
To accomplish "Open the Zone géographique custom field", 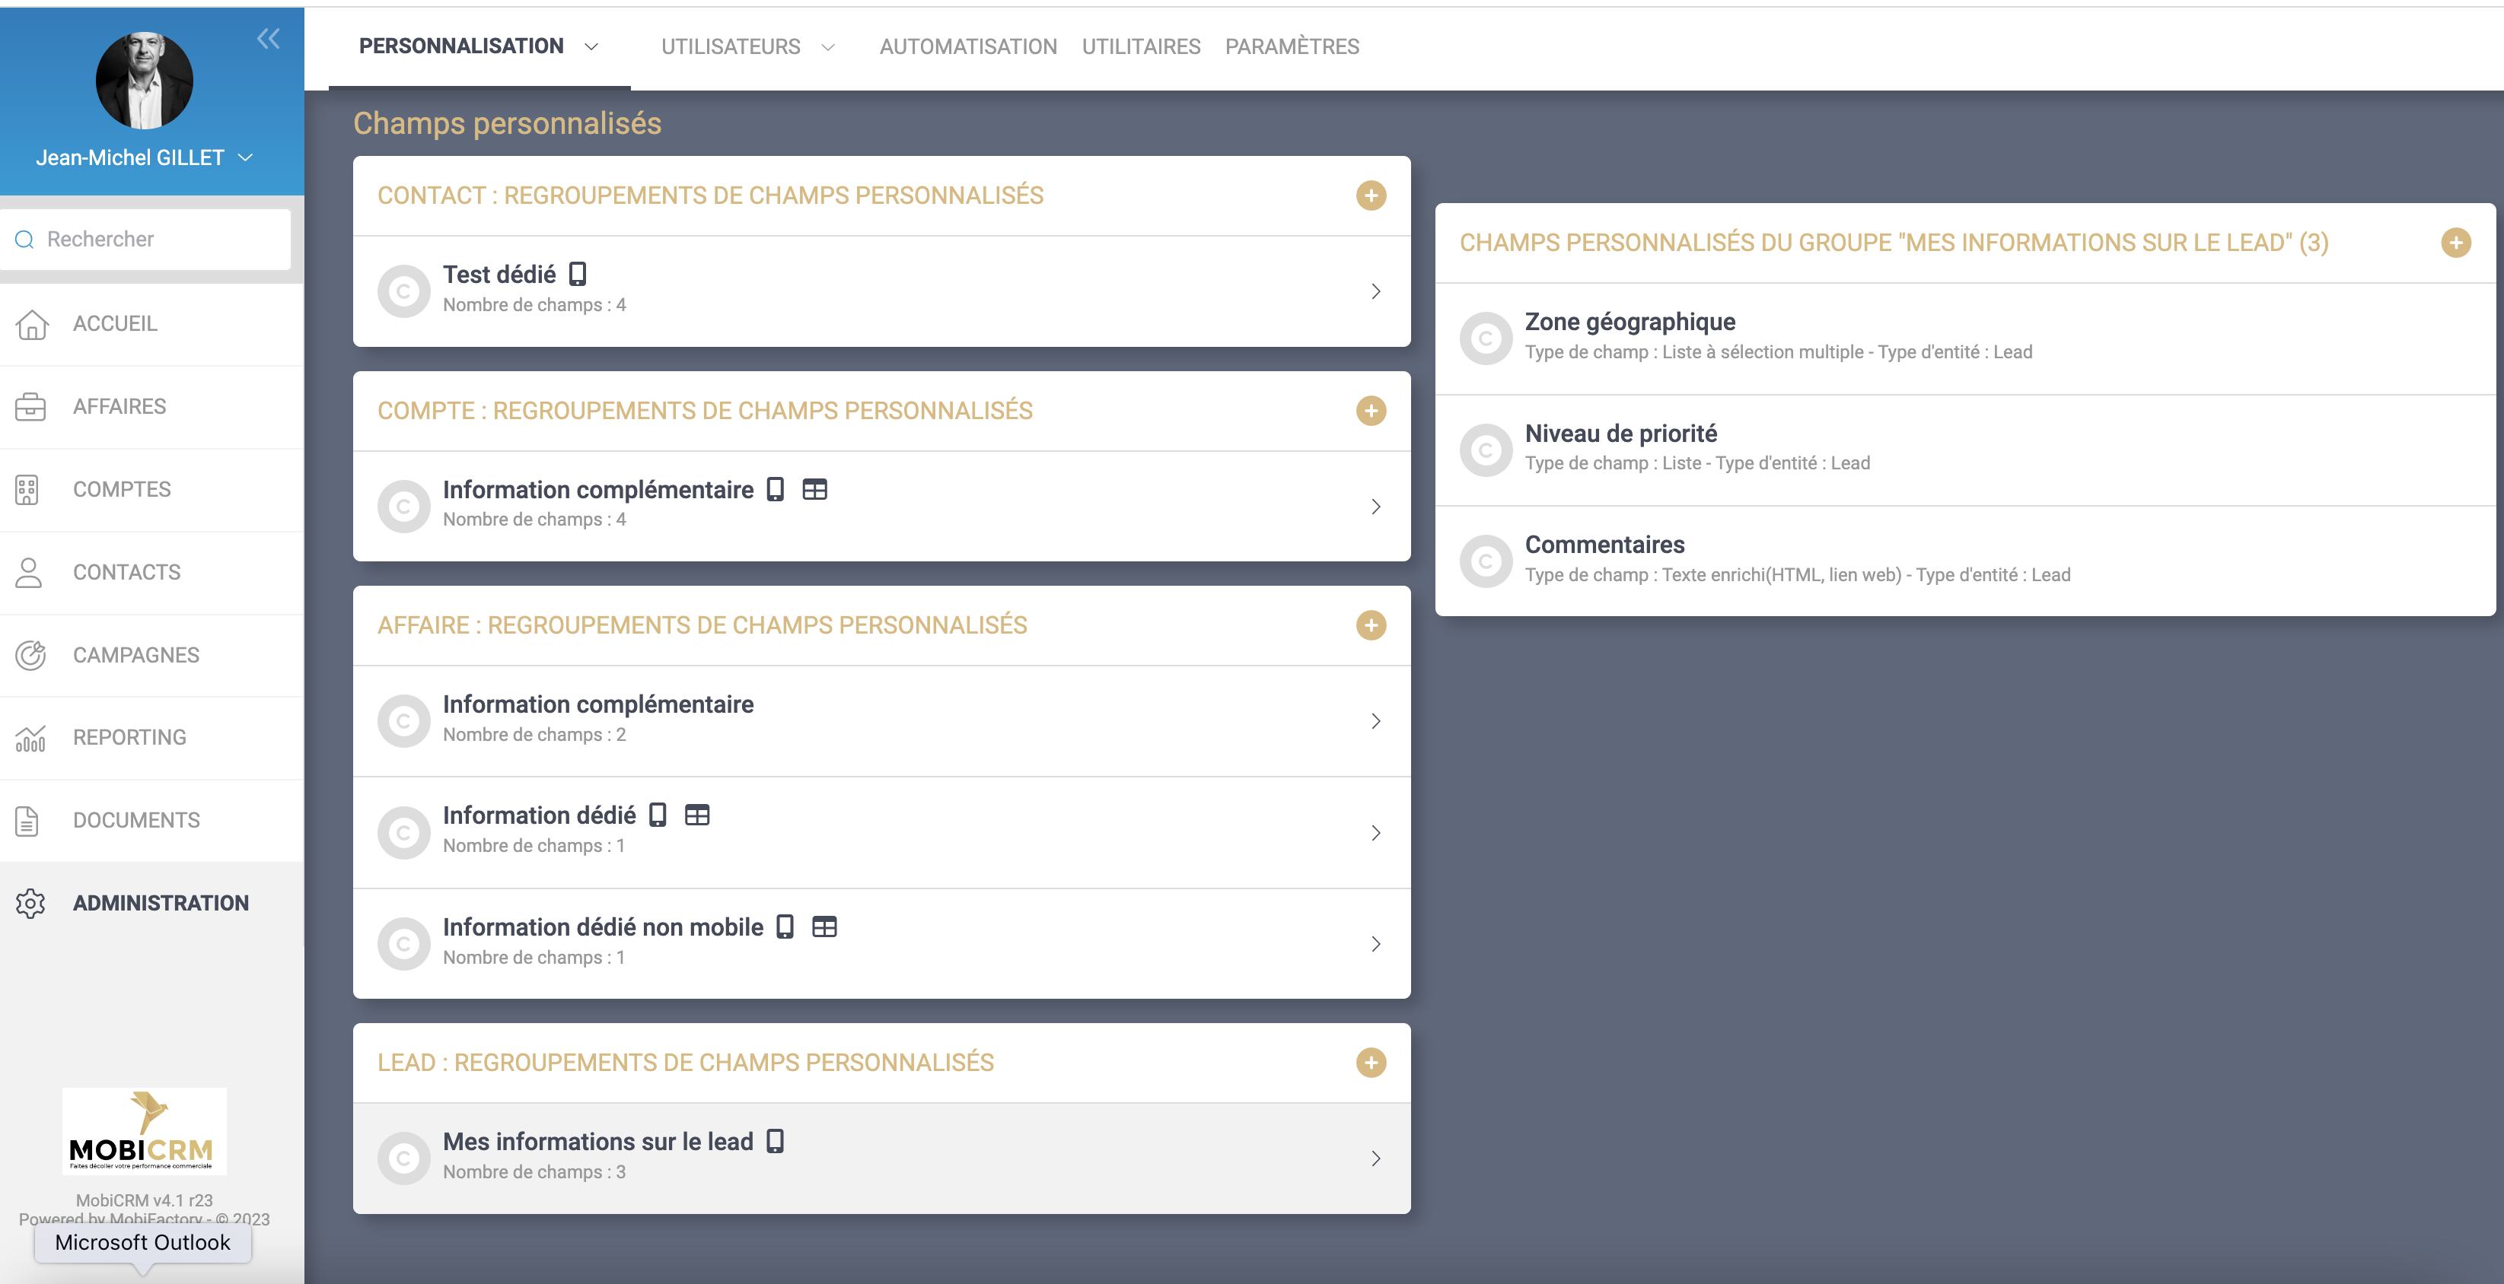I will tap(1630, 323).
